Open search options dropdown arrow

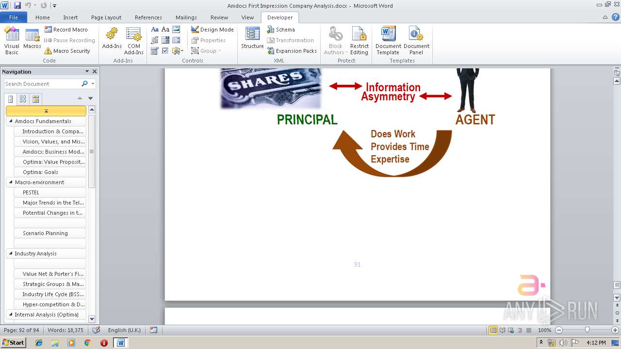coord(93,84)
